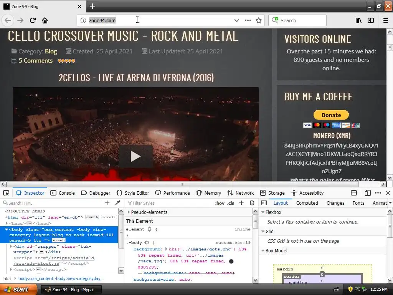Switch to the Changes sidebar tab
The width and height of the screenshot is (393, 295).
[x=335, y=203]
